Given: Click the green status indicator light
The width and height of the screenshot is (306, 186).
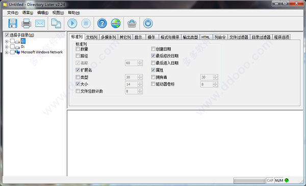Looking at the screenshot, I should (x=287, y=180).
